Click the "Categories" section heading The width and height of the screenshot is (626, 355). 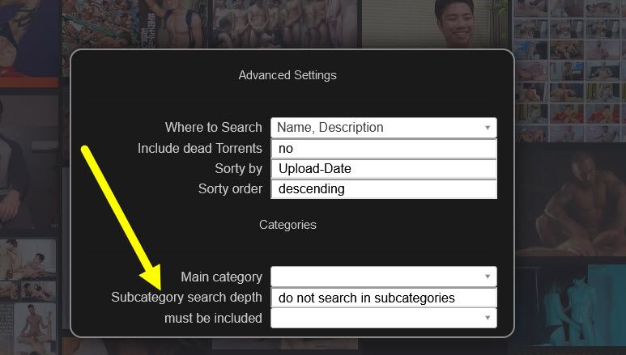tap(287, 224)
